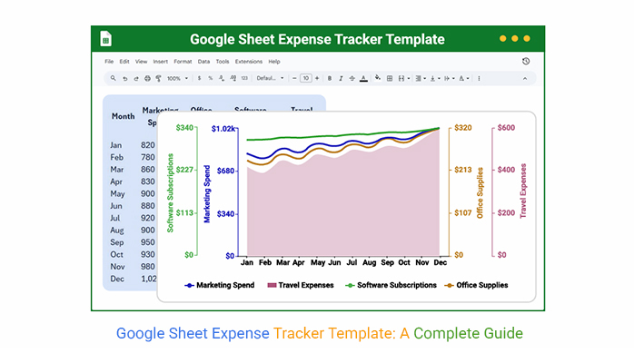Apply currency format with the $ icon
This screenshot has width=634, height=363.
199,78
